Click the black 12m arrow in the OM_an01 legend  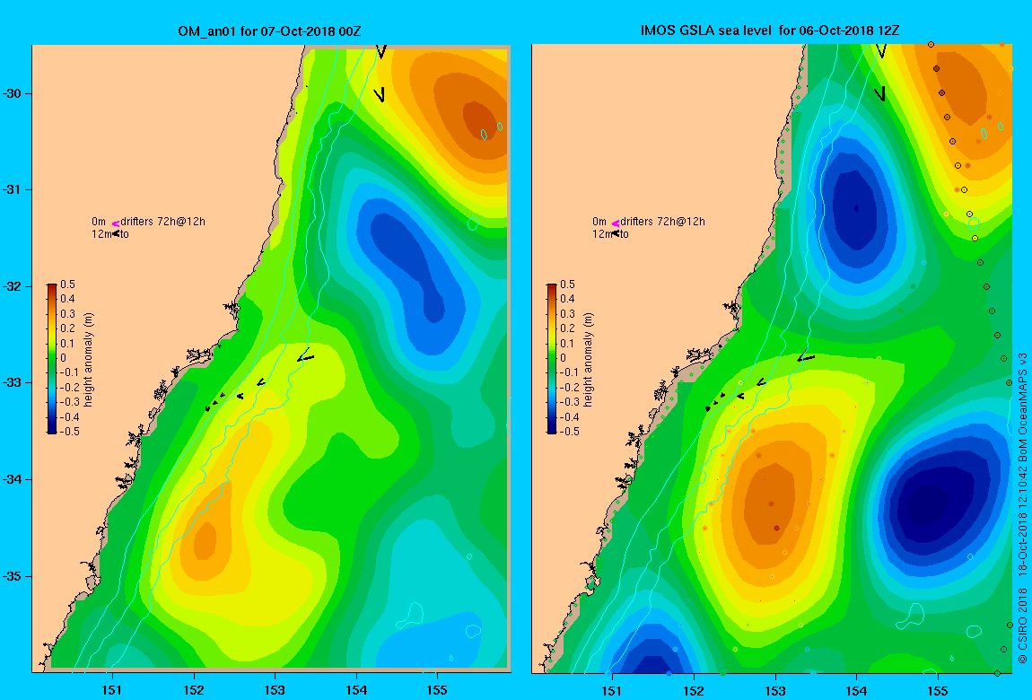(116, 233)
